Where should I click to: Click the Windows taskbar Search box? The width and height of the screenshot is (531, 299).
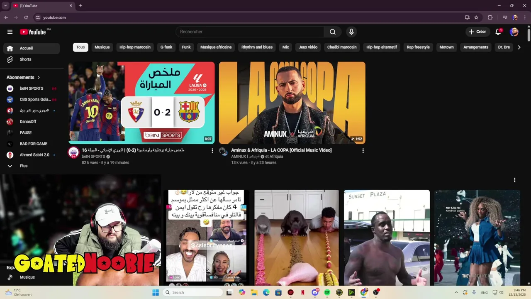[x=192, y=292]
